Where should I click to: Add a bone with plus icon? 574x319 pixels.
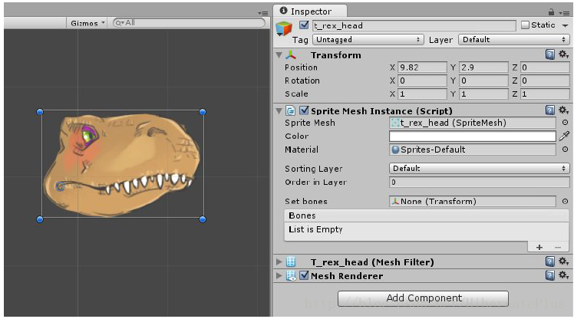[539, 247]
